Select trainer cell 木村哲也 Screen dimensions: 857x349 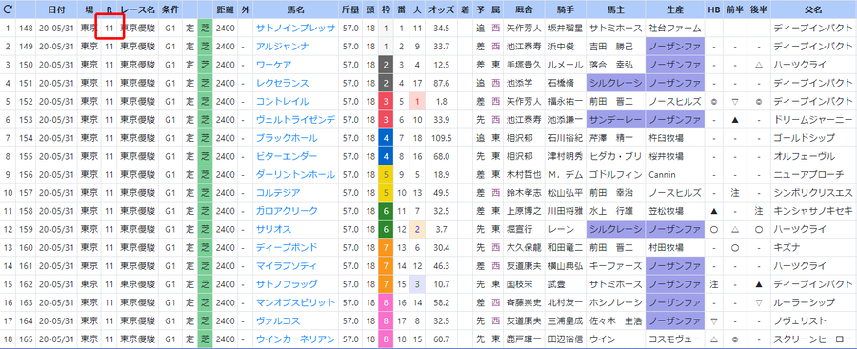tap(523, 174)
